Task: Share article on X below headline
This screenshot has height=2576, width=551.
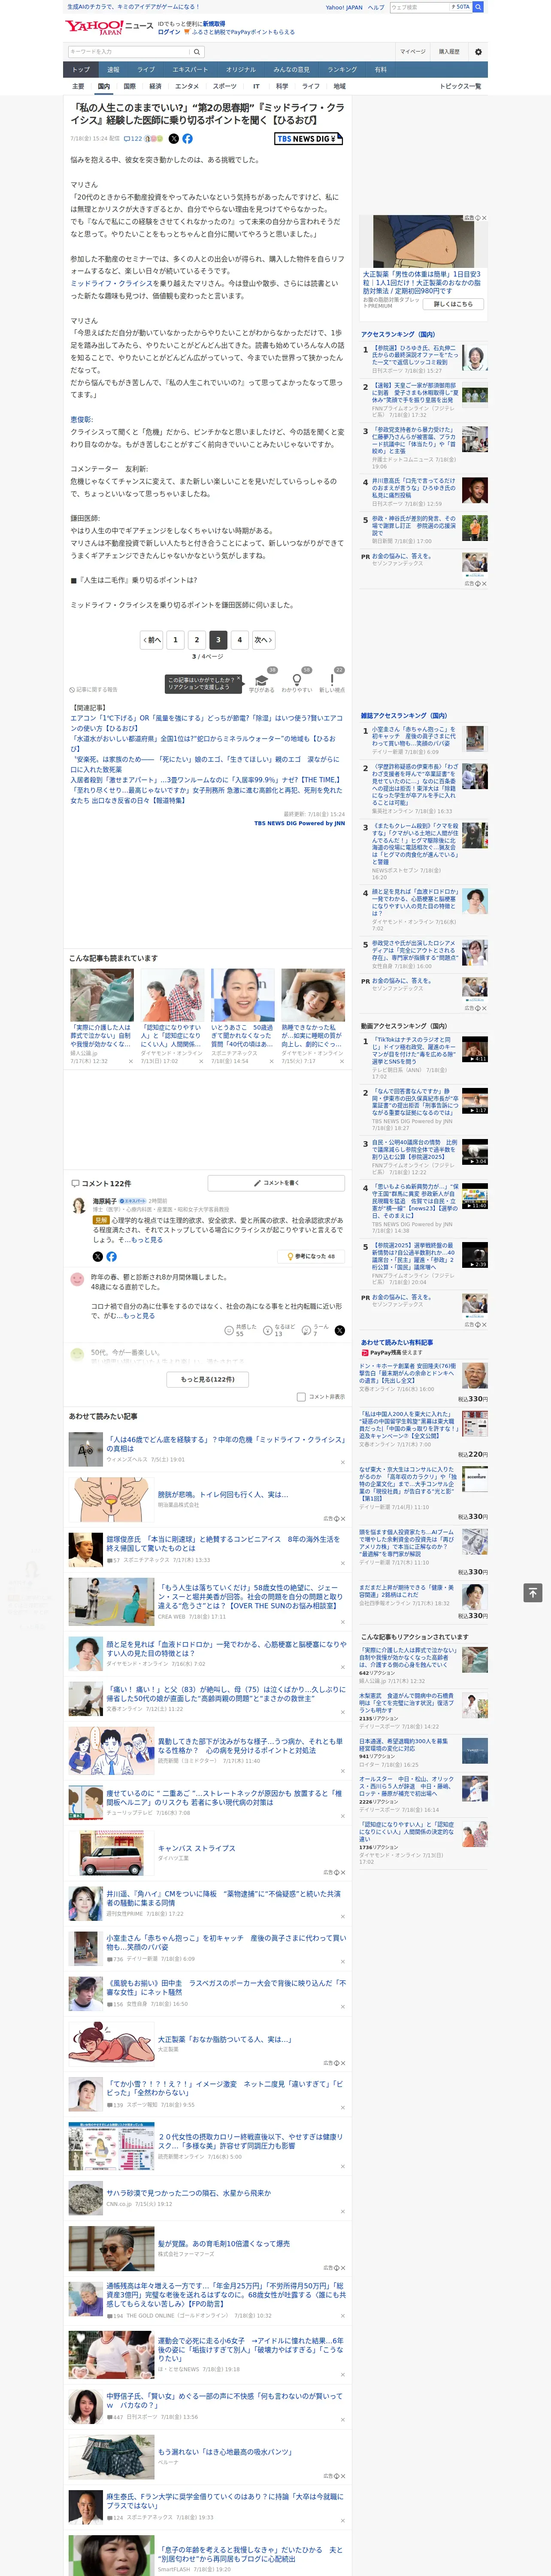Action: 174,139
